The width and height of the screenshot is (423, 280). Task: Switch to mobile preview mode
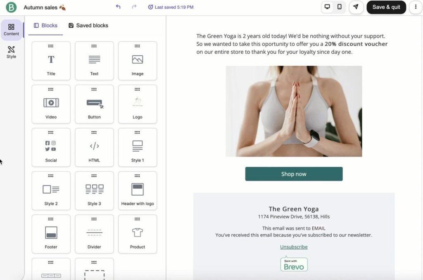[x=339, y=7]
